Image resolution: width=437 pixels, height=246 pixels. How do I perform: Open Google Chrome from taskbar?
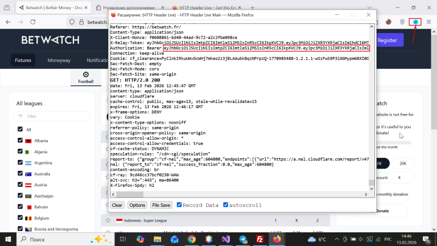click(191, 239)
